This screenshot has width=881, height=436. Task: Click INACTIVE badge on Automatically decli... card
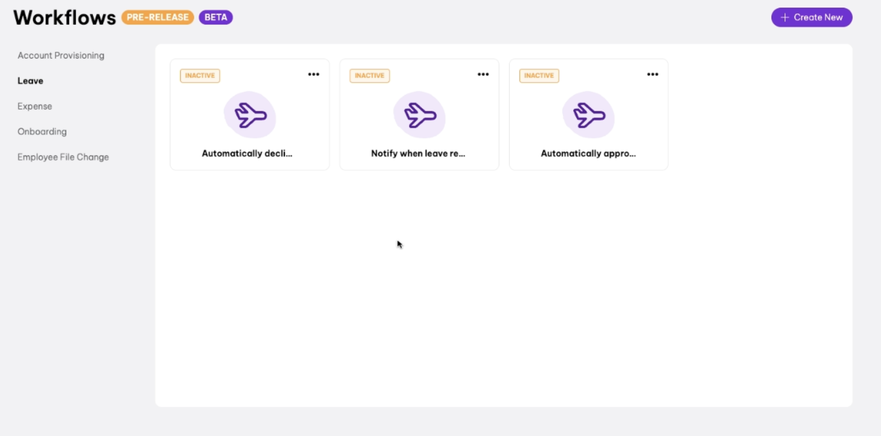200,76
